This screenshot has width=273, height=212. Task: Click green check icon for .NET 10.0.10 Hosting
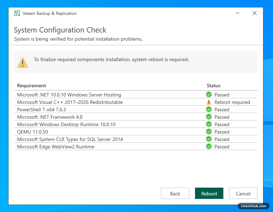coord(209,95)
